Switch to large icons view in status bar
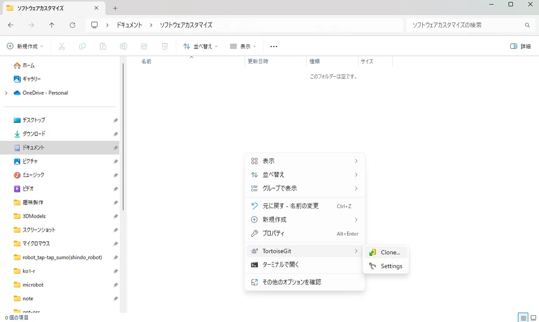The width and height of the screenshot is (539, 322). (x=534, y=318)
